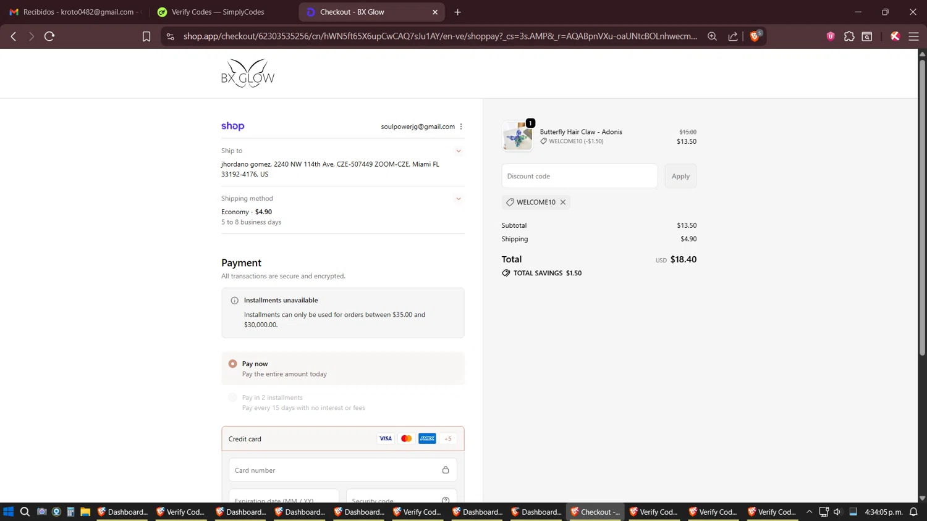This screenshot has width=927, height=521.
Task: Click the Mastercard icon
Action: point(406,438)
